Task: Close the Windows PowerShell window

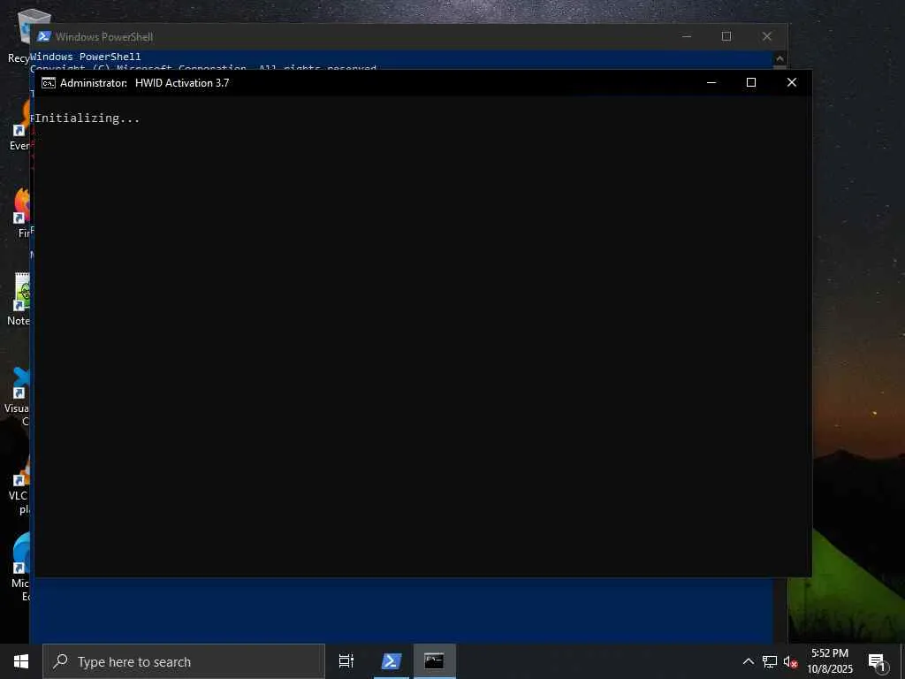Action: tap(767, 36)
